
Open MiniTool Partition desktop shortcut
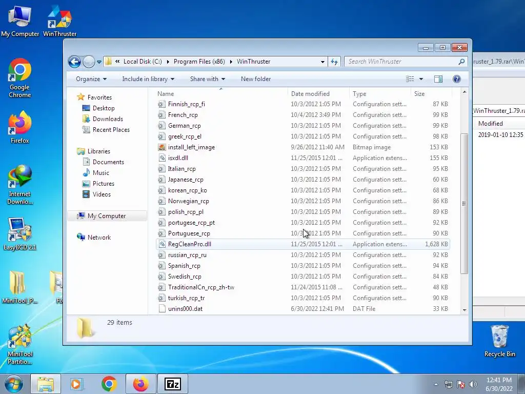[x=20, y=345]
